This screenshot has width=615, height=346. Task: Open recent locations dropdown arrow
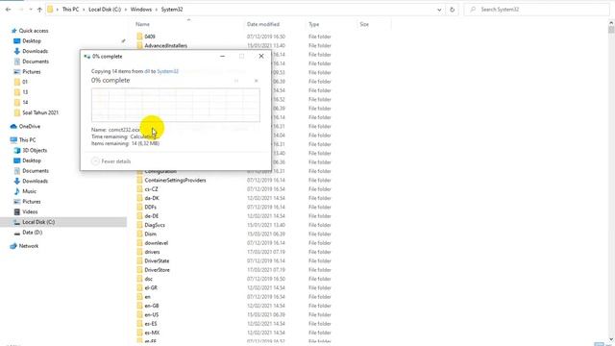tap(31, 10)
